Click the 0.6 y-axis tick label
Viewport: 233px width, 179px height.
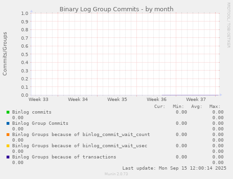[x=25, y=46]
